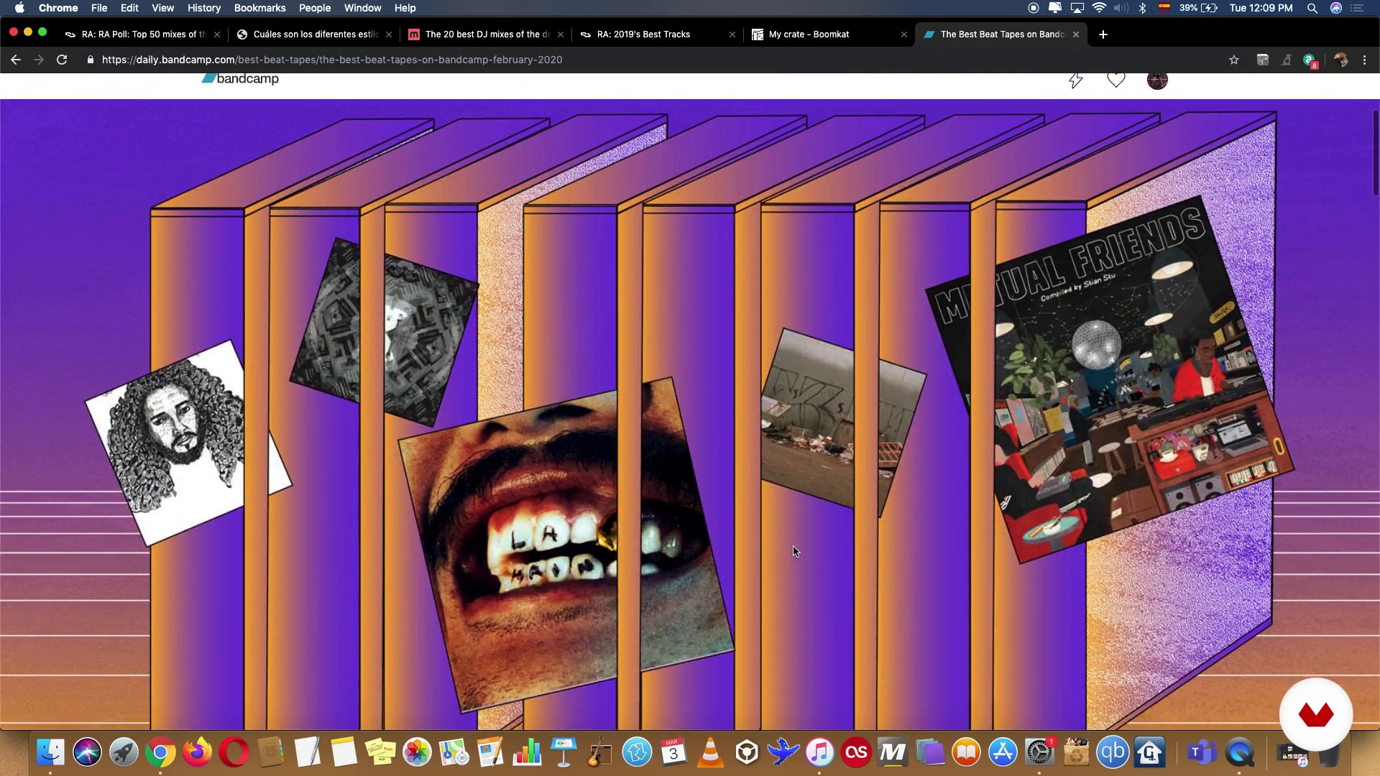Open Last.fm scrobbler from the Dock
Screen dimensions: 1380x776
856,752
